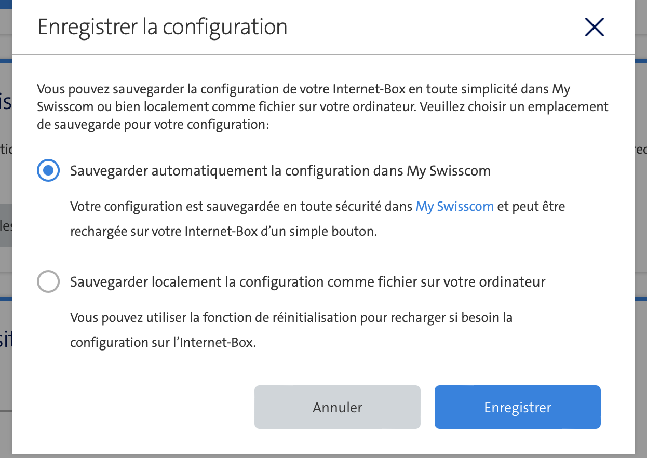Confirm saving with the Enregistrer button

point(517,407)
